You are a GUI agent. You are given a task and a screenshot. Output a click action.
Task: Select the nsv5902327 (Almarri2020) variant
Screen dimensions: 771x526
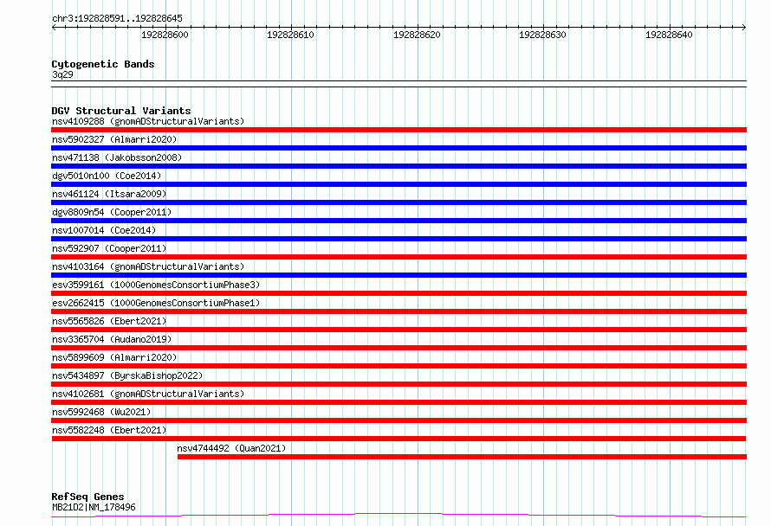click(x=114, y=139)
